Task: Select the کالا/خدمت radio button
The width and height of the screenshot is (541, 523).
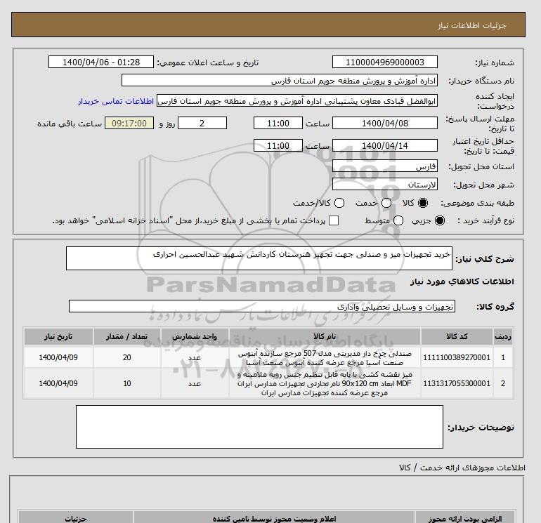Action: (x=339, y=203)
